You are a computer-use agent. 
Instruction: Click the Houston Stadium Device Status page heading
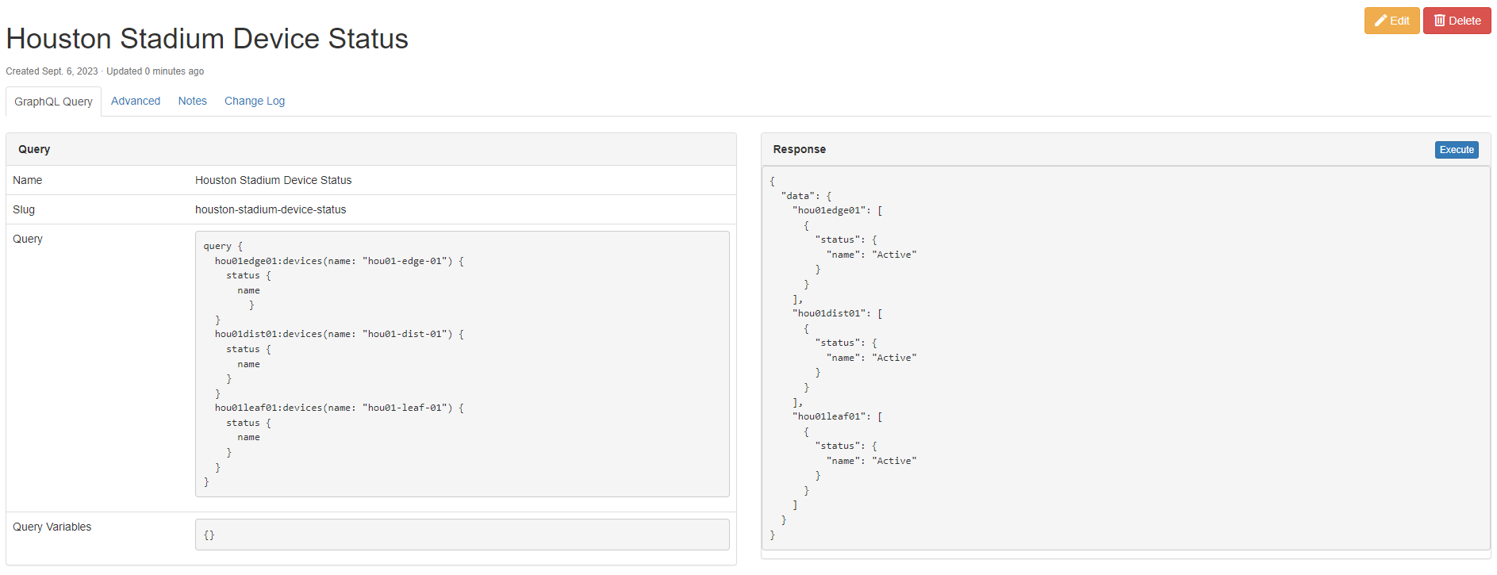tap(207, 39)
